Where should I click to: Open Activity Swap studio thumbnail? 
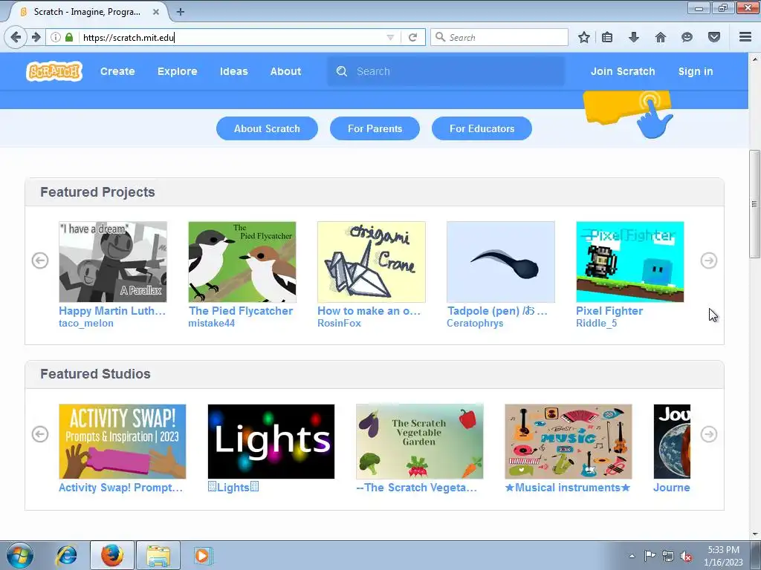click(123, 442)
